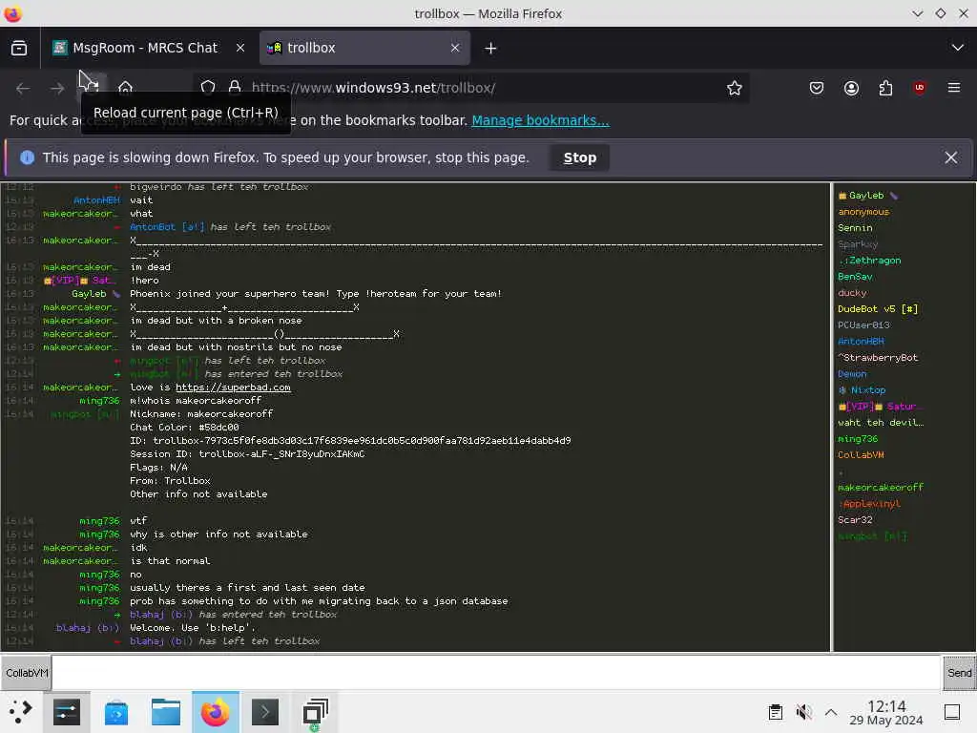Viewport: 977px width, 733px height.
Task: Open uBlock Origin extension icon
Action: (919, 88)
